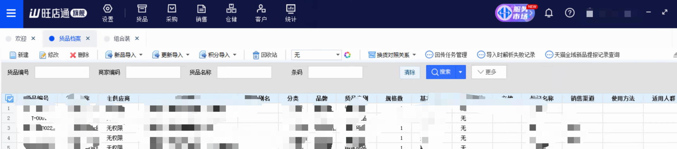This screenshot has width=677, height=149.
Task: Open the 货品 goods module
Action: point(142,13)
